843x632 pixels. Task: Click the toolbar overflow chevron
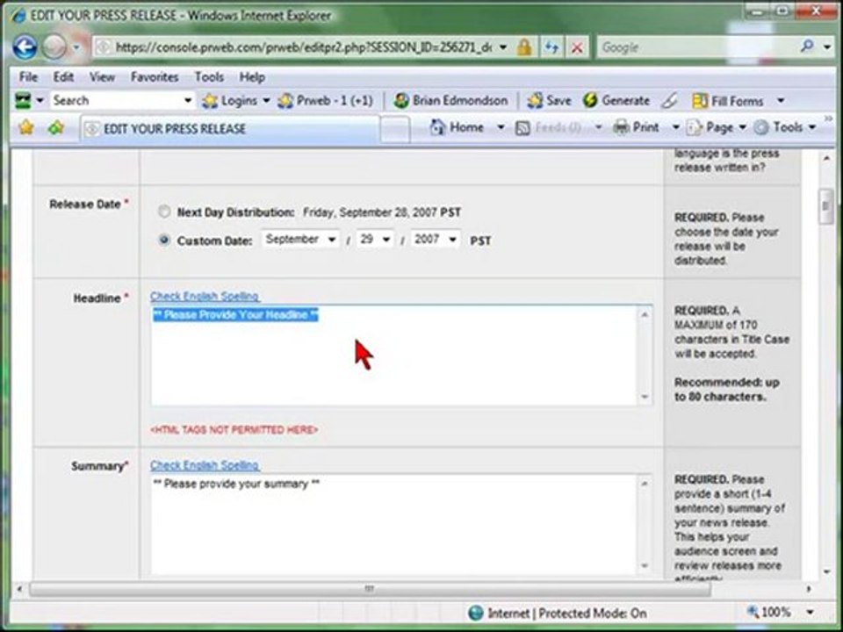pyautogui.click(x=828, y=118)
